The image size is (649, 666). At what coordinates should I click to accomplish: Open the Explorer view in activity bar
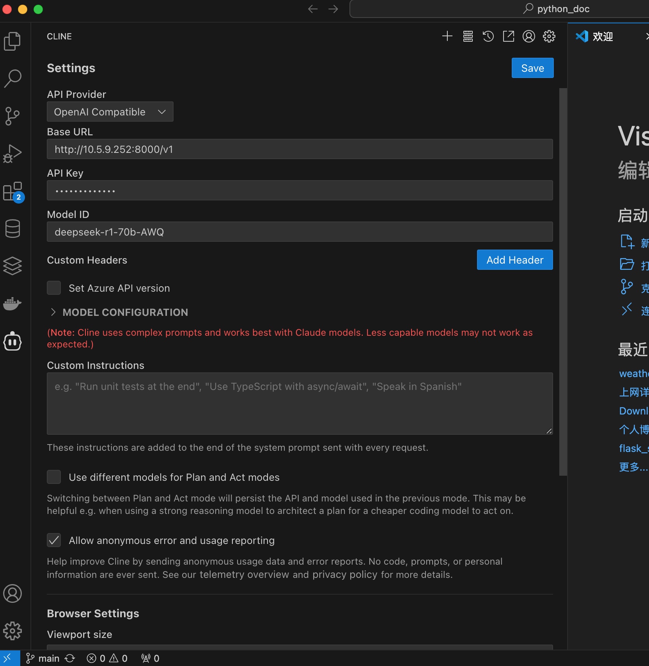12,41
